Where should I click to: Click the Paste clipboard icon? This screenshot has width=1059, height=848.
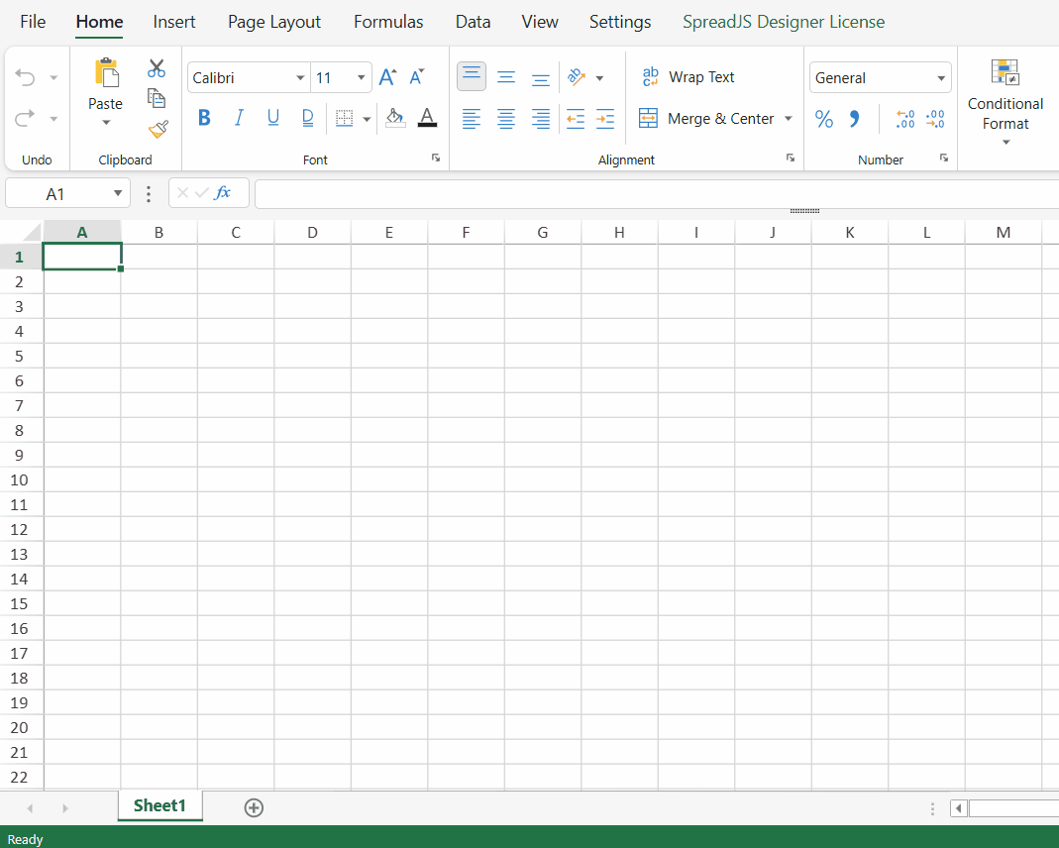(106, 73)
